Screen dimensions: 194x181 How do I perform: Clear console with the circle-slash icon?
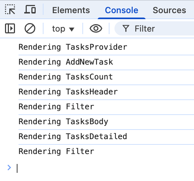(30, 28)
